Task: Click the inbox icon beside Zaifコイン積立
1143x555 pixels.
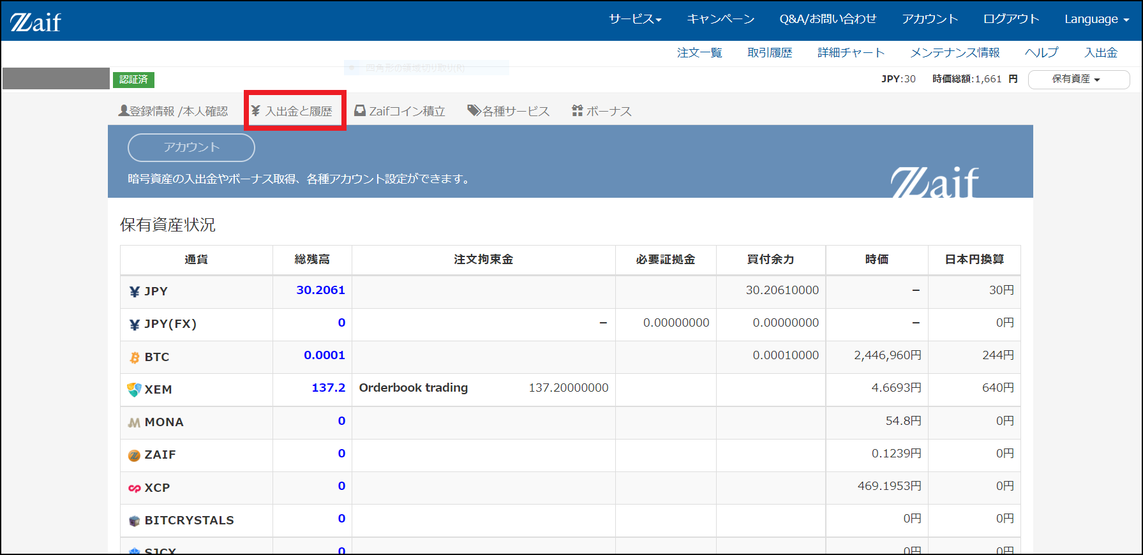Action: 360,110
